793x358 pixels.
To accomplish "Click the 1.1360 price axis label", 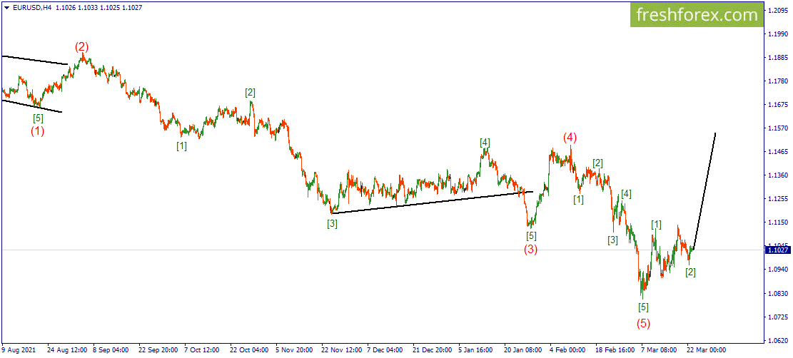I will 778,175.
